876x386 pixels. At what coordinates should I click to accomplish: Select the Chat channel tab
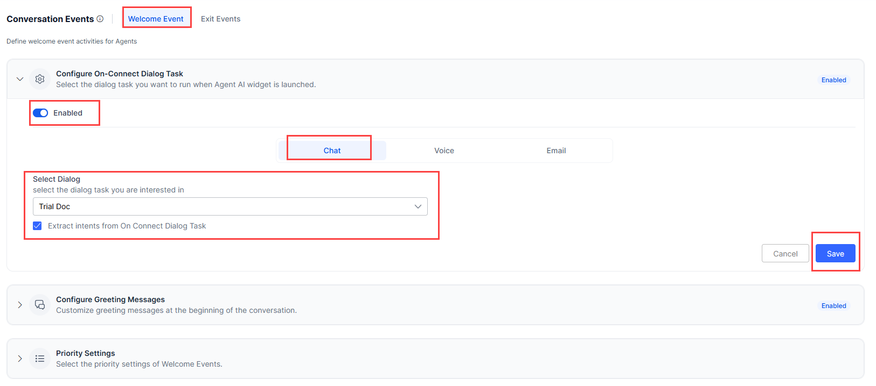(x=332, y=151)
